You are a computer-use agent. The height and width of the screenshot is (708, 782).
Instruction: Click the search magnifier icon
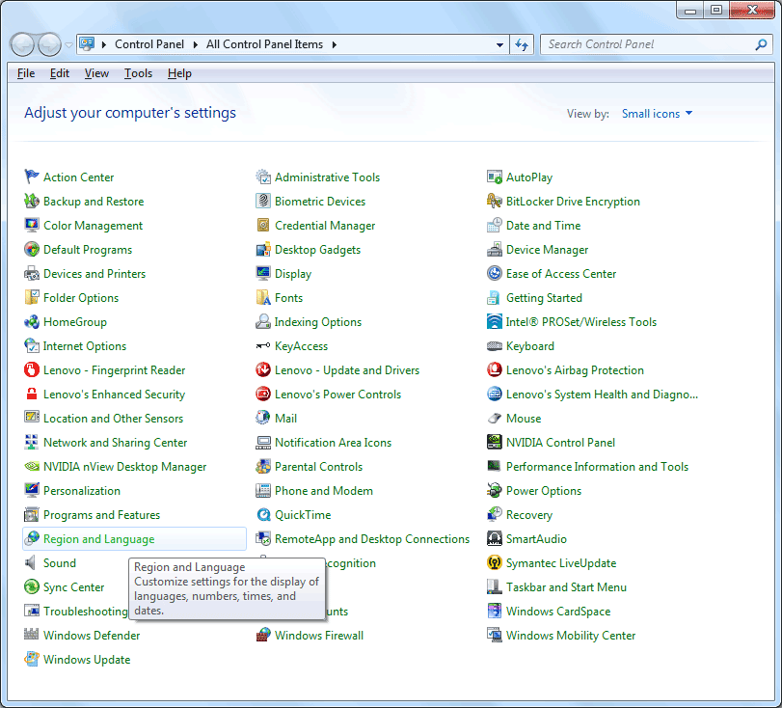[x=761, y=45]
